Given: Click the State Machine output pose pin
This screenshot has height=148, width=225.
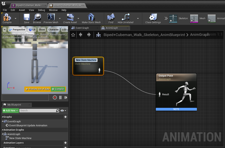Looking at the screenshot, I should 99,70.
